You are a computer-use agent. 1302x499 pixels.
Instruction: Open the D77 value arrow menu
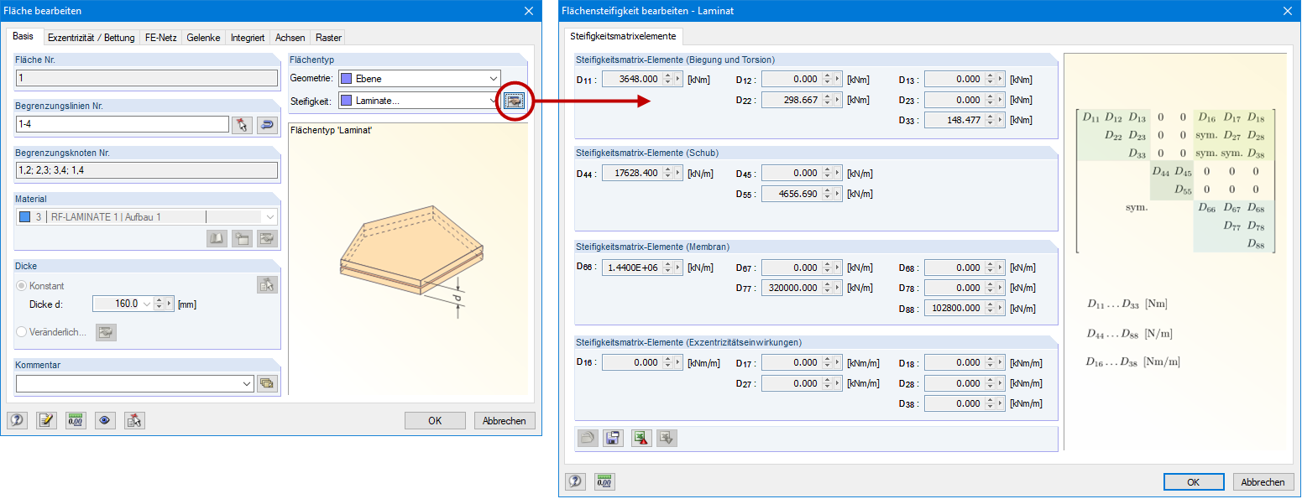[839, 288]
